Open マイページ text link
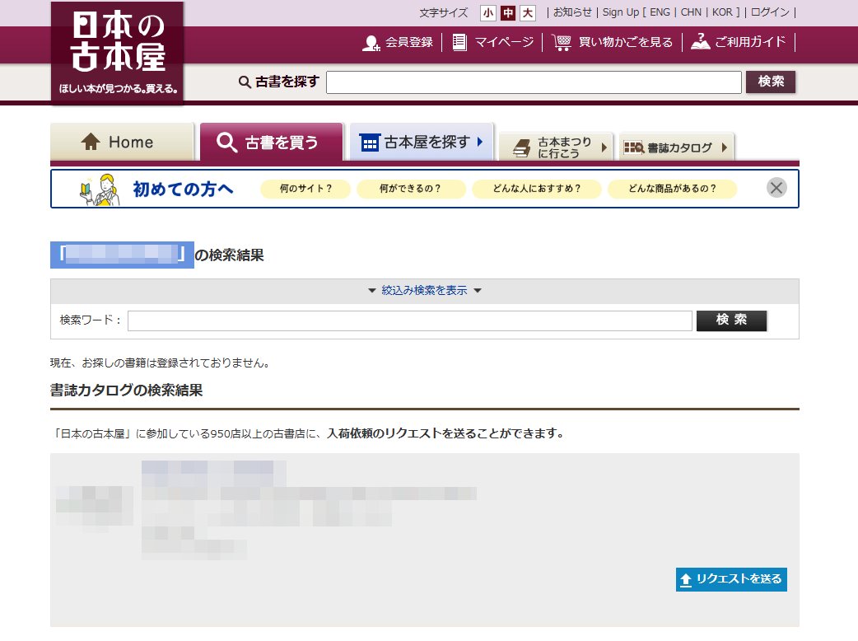 click(x=504, y=42)
